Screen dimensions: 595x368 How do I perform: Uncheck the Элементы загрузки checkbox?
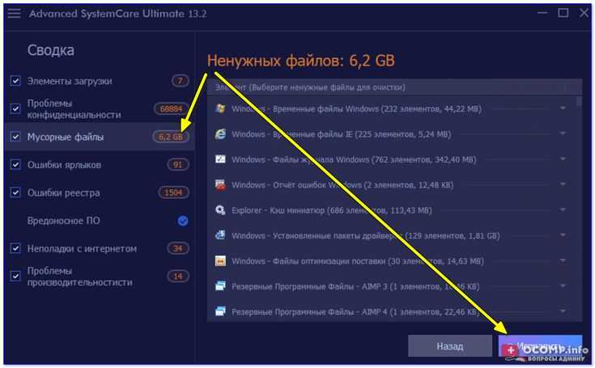(15, 81)
